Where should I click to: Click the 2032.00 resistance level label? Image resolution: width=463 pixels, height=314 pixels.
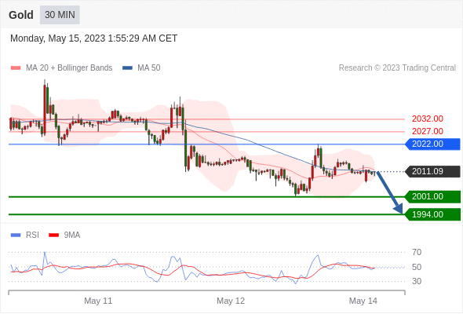[x=427, y=119]
